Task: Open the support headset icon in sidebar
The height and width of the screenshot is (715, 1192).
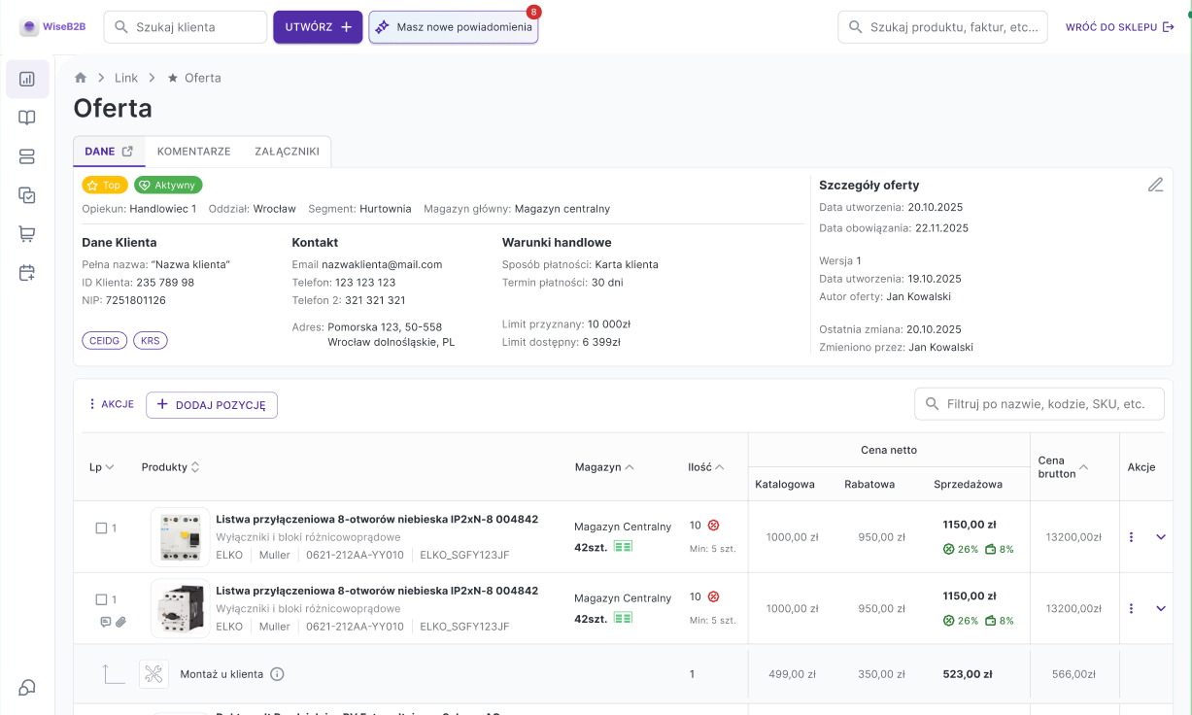Action: tap(27, 688)
